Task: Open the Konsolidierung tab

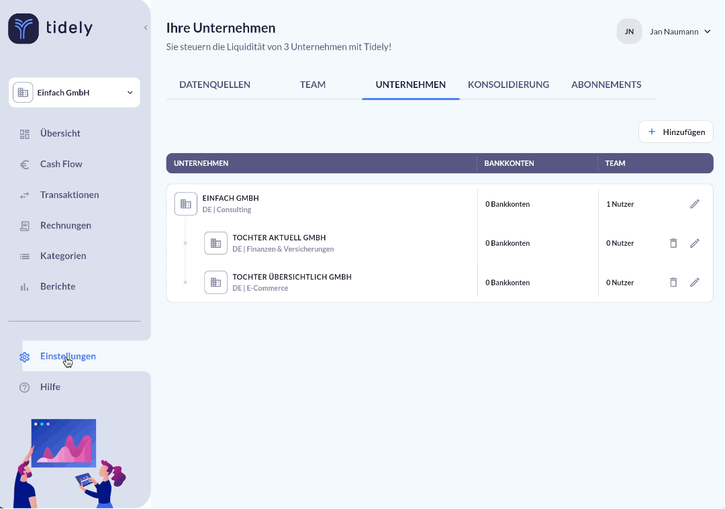Action: [x=508, y=85]
